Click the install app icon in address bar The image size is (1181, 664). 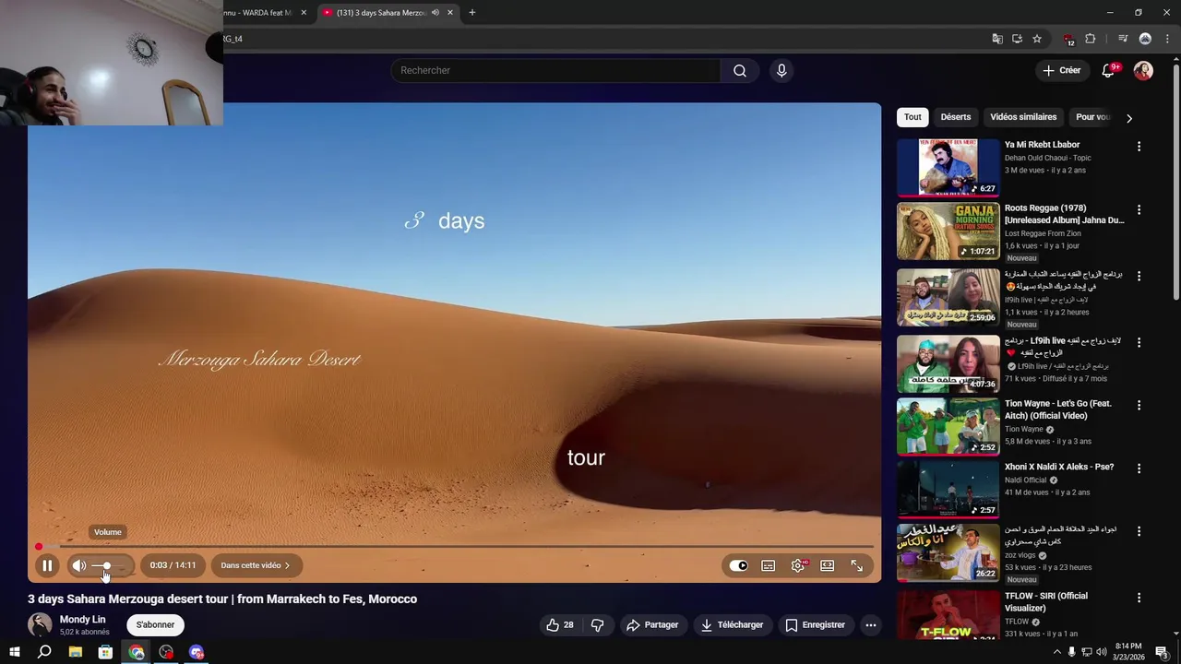point(1017,39)
